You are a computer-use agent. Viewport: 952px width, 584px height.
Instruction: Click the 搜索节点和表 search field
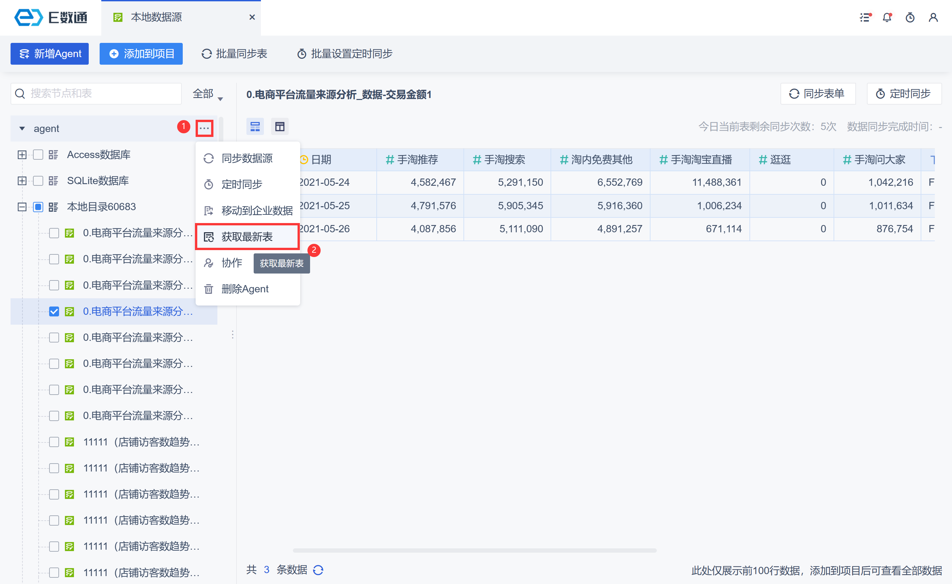(97, 93)
